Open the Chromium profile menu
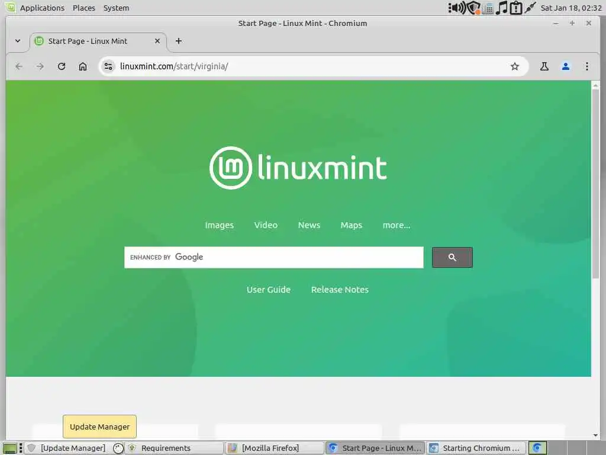 point(565,66)
